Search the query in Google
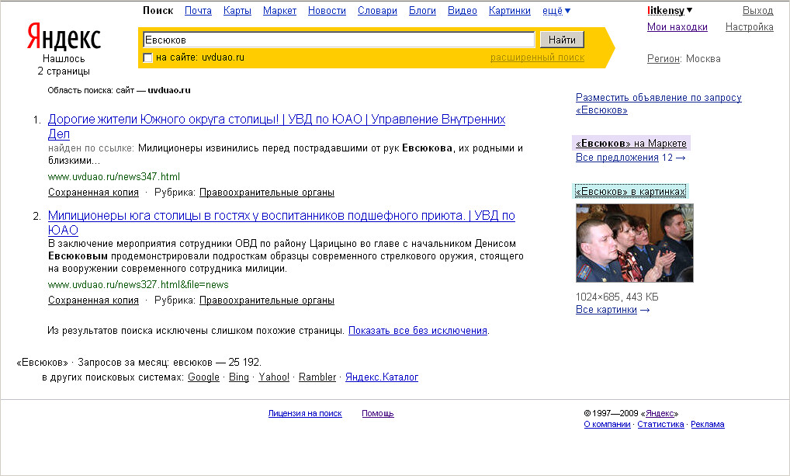Image resolution: width=790 pixels, height=476 pixels. tap(203, 377)
